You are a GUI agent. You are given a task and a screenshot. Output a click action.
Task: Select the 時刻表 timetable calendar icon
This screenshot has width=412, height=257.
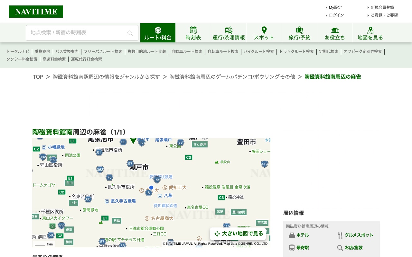(193, 30)
